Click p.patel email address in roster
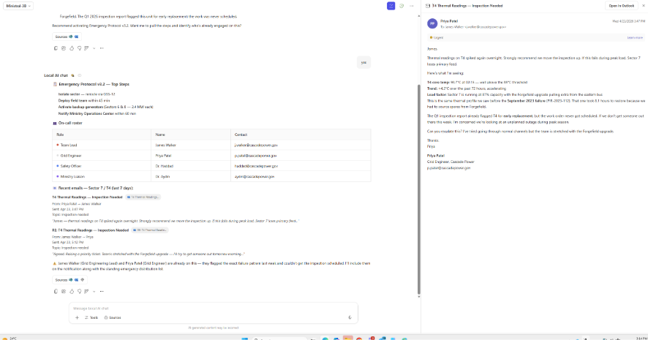The image size is (648, 340). pos(255,156)
